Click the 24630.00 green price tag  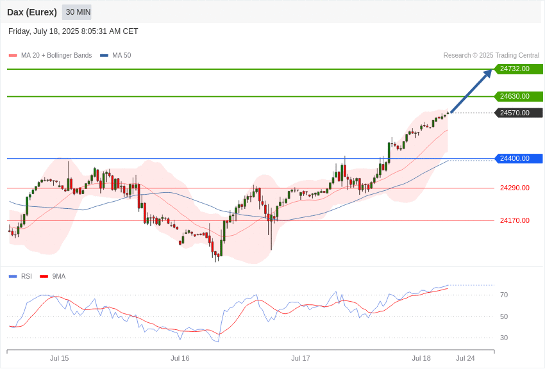coord(518,96)
